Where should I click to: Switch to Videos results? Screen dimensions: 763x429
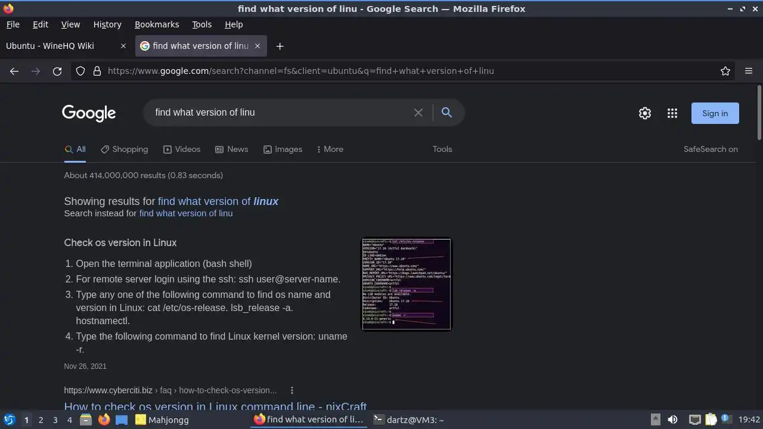(182, 150)
